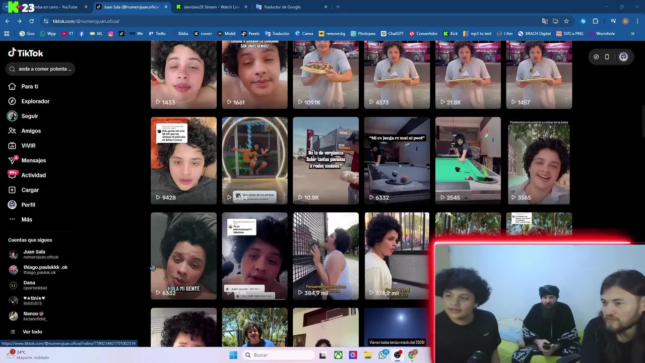645x363 pixels.
Task: Open video with 10.8K views
Action: [x=326, y=160]
